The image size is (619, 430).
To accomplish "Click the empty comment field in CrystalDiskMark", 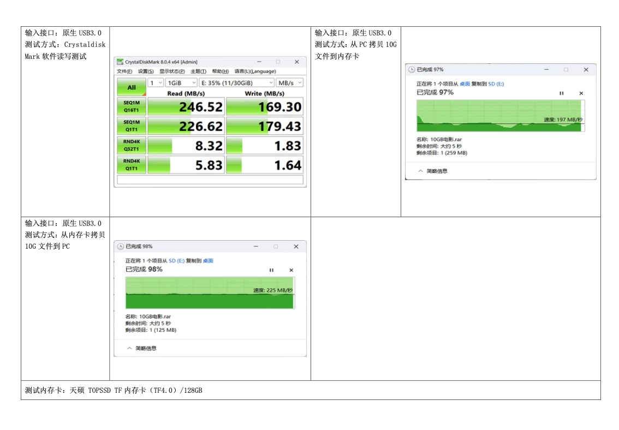I will (x=210, y=180).
